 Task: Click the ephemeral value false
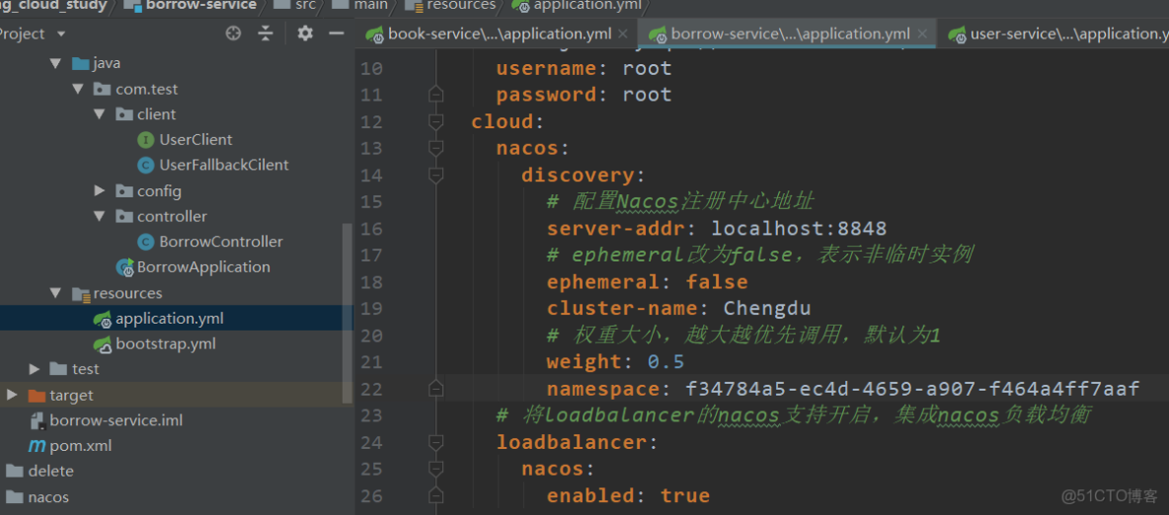click(x=717, y=282)
